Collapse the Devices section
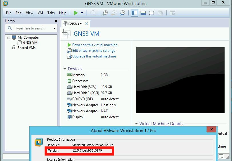 click(65, 69)
